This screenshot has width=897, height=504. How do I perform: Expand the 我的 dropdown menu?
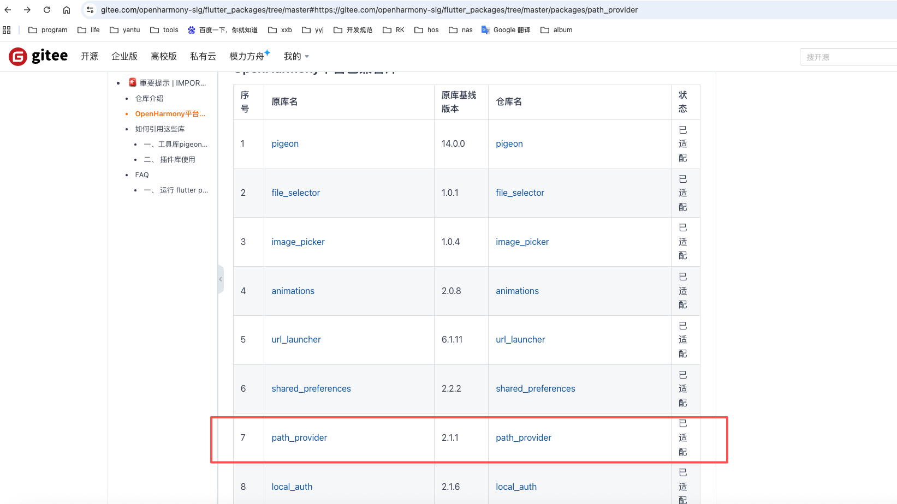(x=296, y=56)
